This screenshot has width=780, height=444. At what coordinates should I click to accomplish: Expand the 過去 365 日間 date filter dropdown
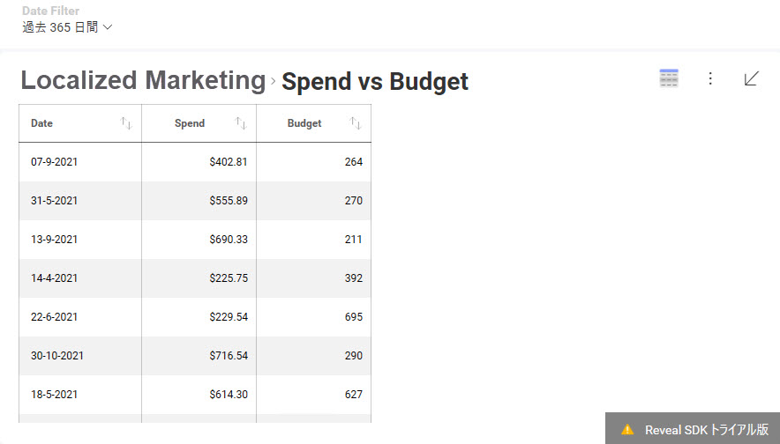tap(68, 27)
